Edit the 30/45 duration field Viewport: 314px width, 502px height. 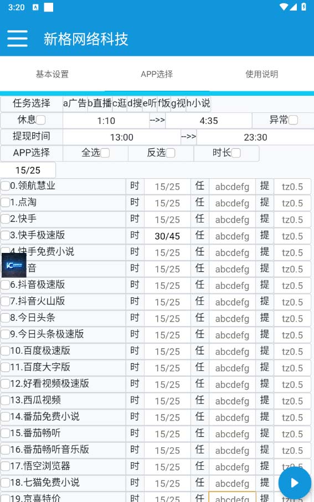click(167, 236)
